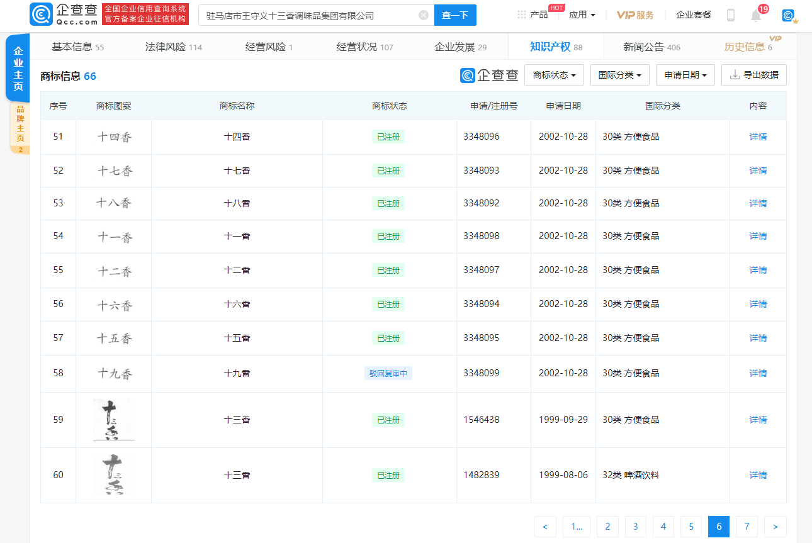
Task: Open 详情 for 十四香 row
Action: click(x=758, y=137)
